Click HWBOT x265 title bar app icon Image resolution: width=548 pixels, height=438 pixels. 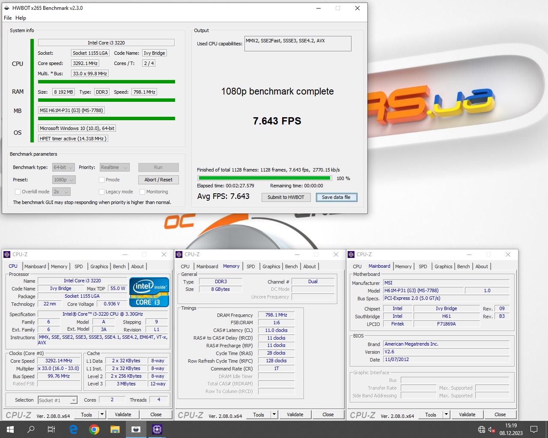tap(7, 8)
